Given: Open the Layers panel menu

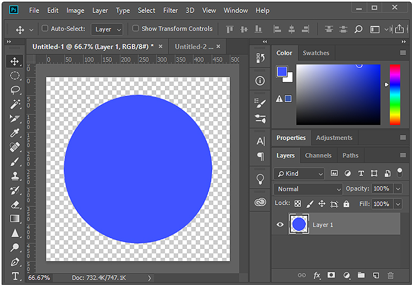Looking at the screenshot, I should point(403,155).
